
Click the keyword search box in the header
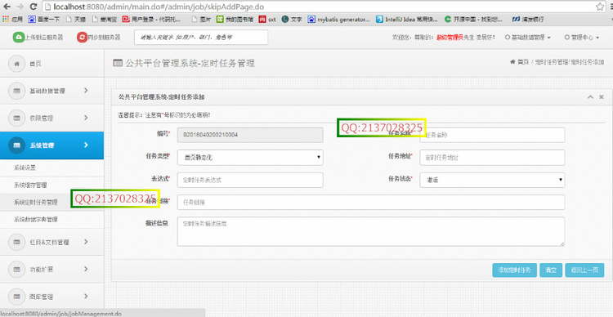pos(201,38)
